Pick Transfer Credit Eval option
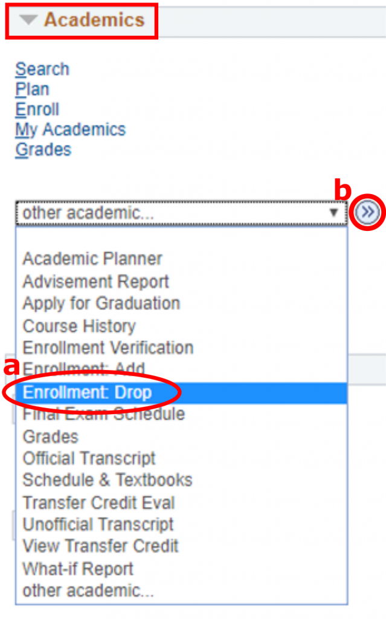The image size is (386, 619). [98, 502]
